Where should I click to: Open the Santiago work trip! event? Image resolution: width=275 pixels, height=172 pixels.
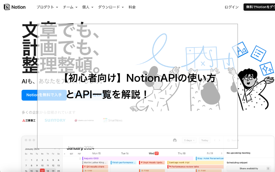tap(180, 162)
